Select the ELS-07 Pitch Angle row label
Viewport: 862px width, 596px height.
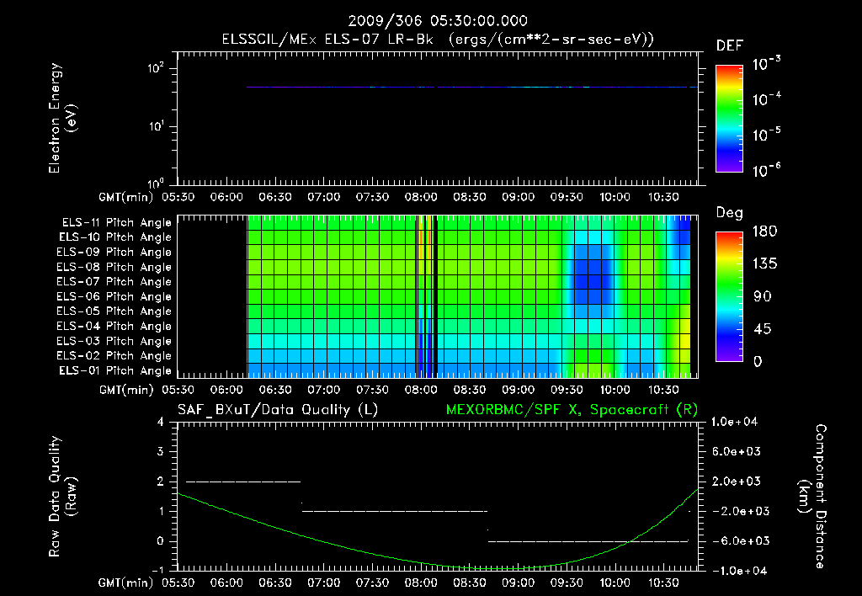[114, 281]
